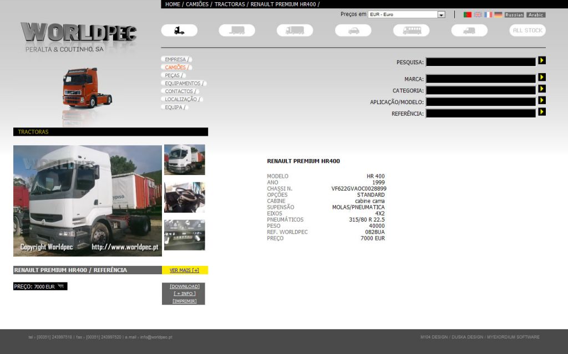Go to the Peças menu item
This screenshot has height=354, width=568.
point(173,75)
